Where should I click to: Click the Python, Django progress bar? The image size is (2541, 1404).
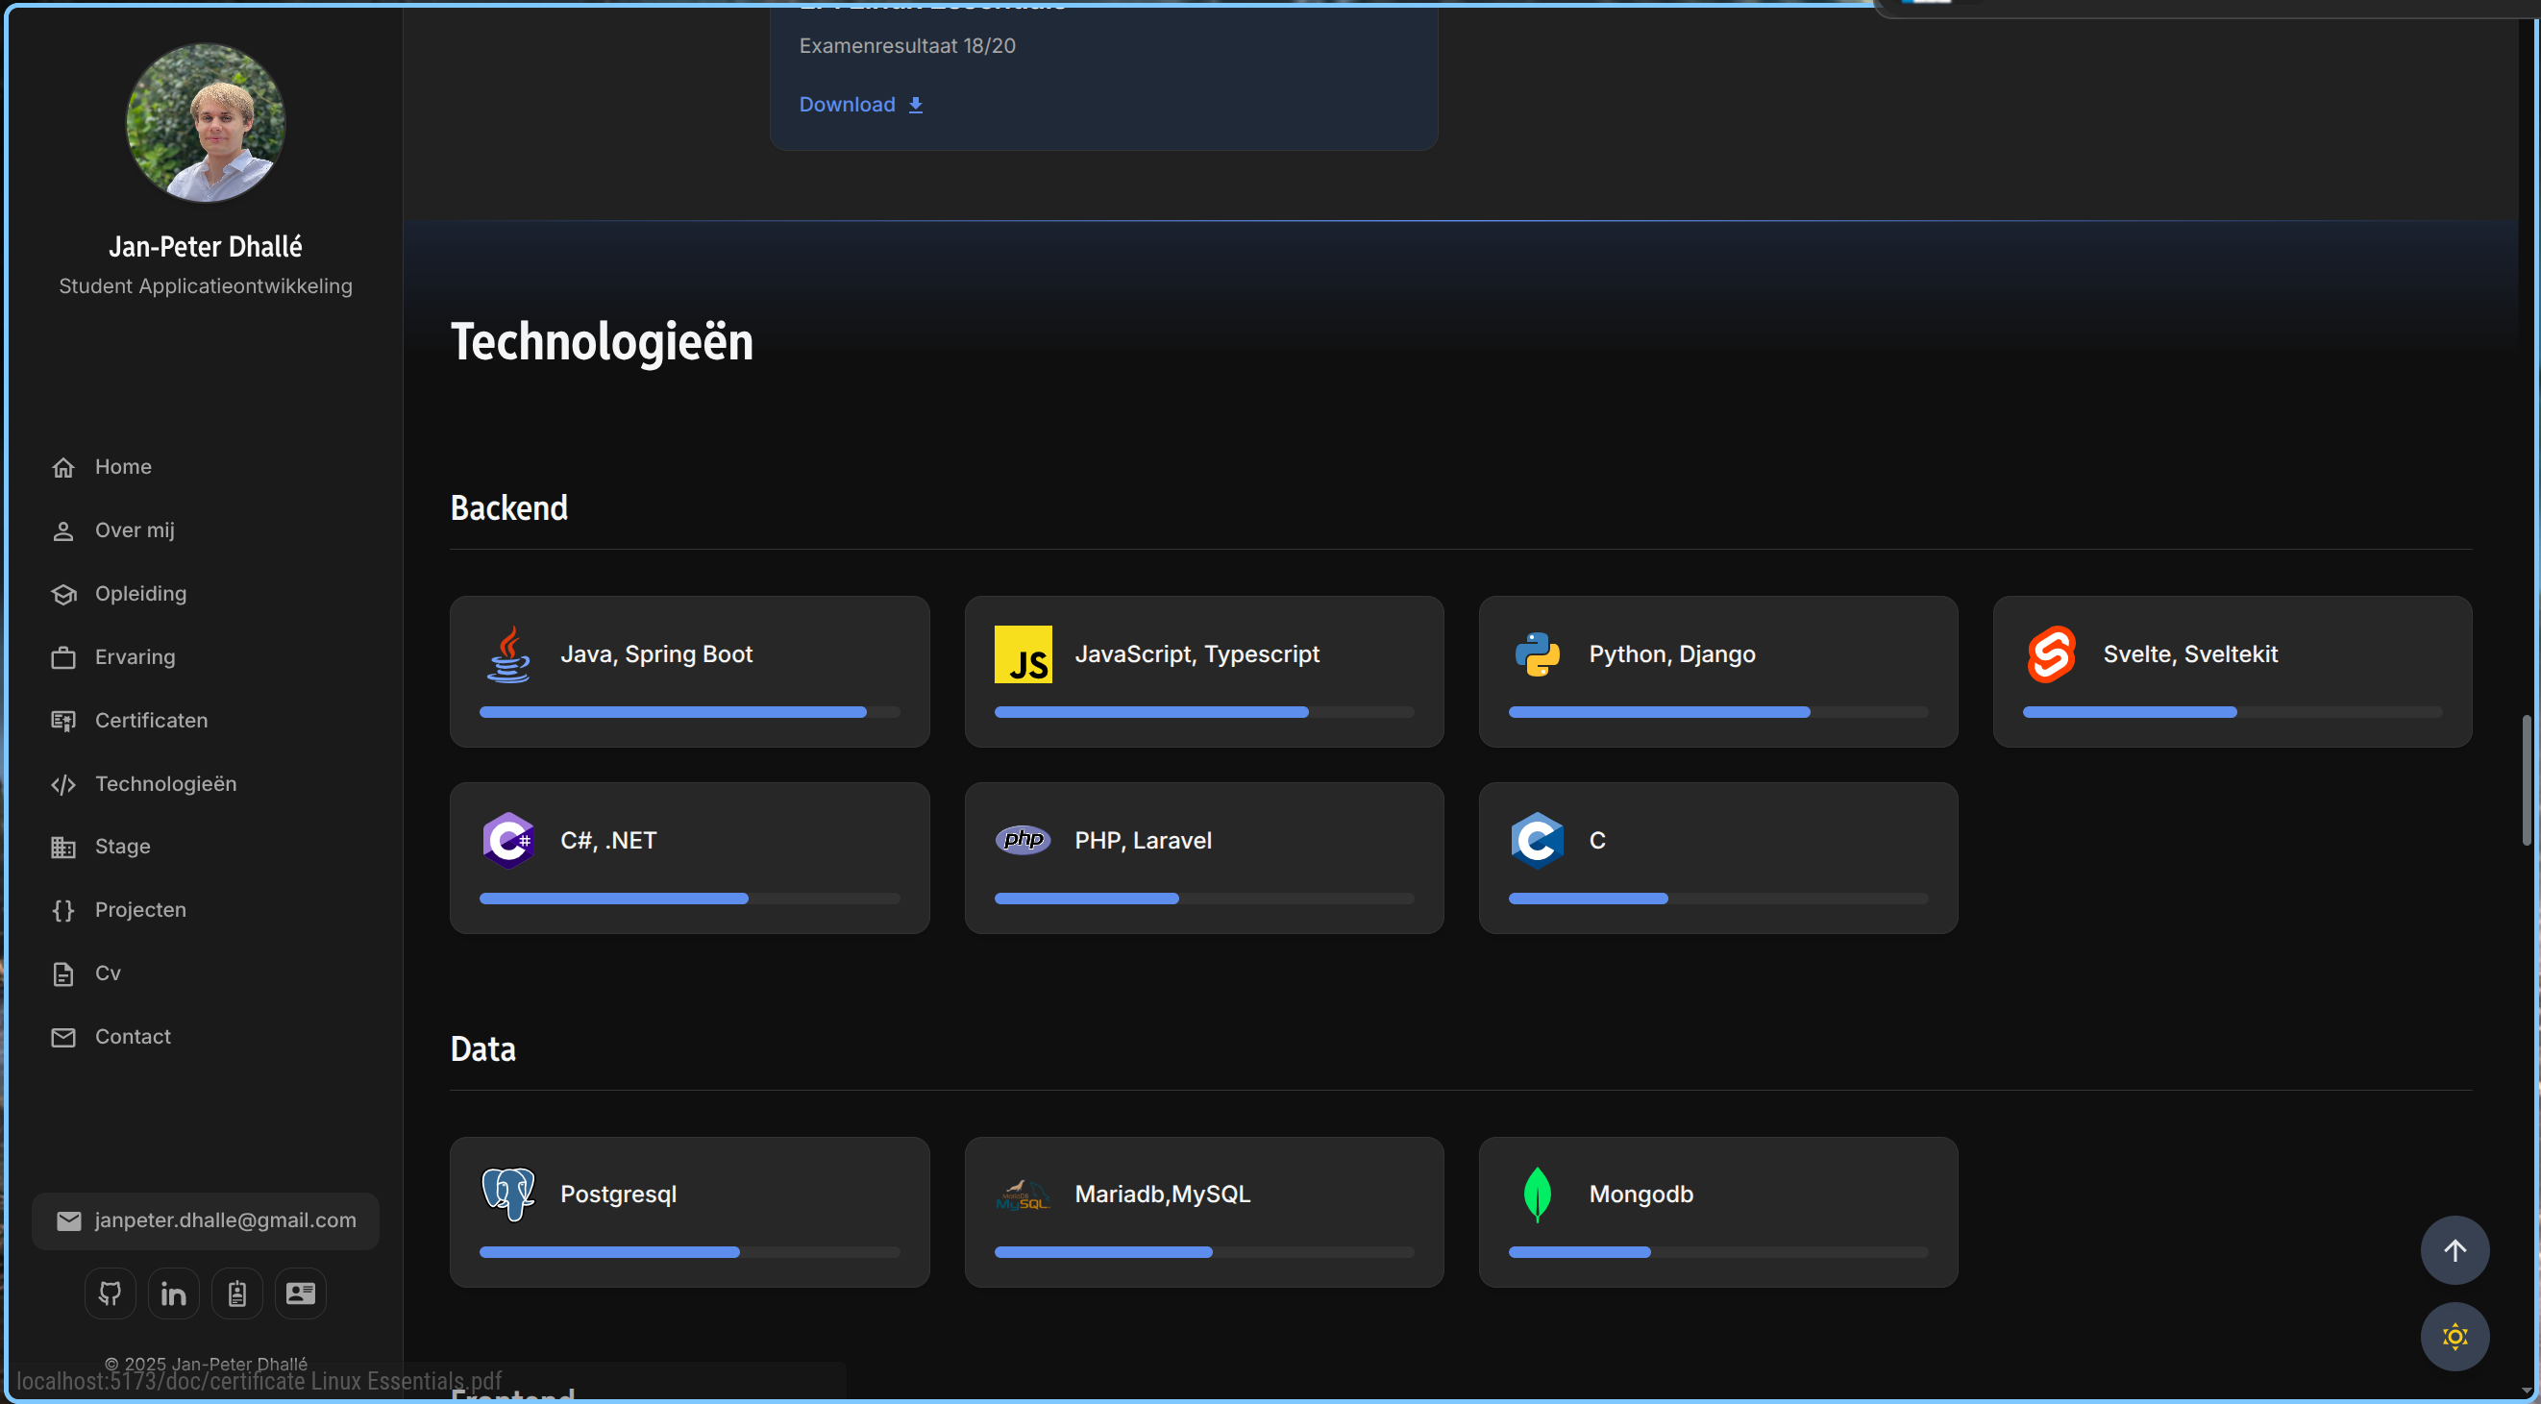coord(1717,712)
